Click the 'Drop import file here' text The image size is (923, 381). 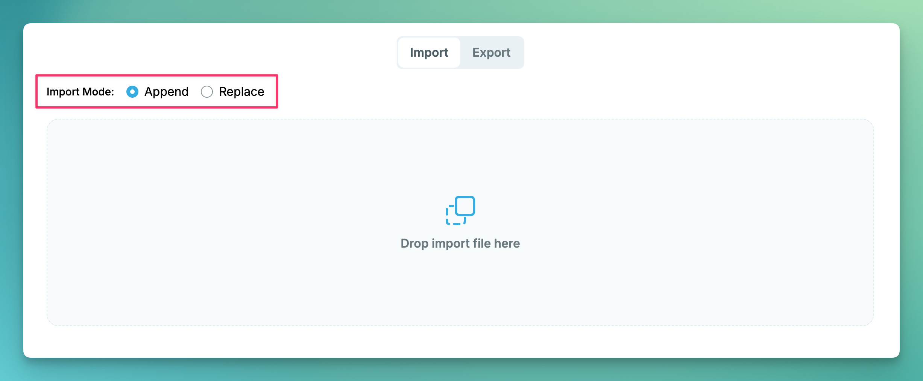coord(460,243)
